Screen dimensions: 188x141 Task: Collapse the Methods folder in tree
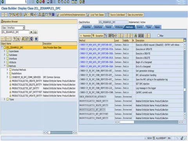4,66
